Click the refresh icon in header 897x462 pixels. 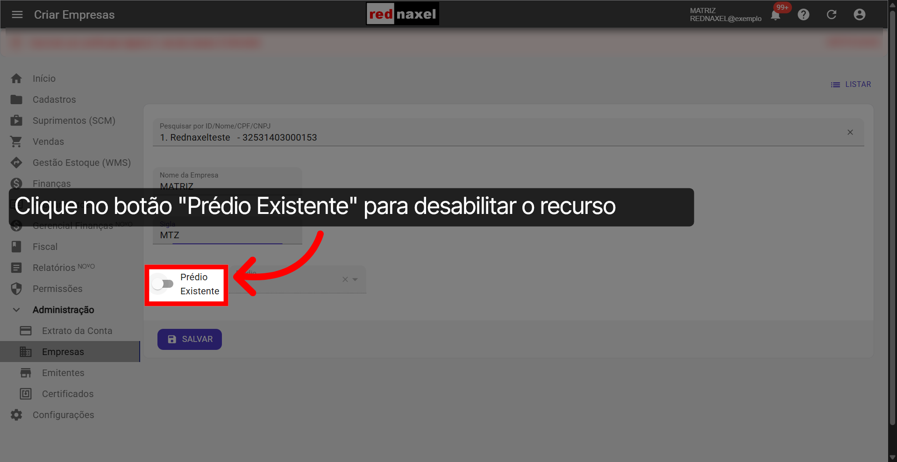click(832, 14)
